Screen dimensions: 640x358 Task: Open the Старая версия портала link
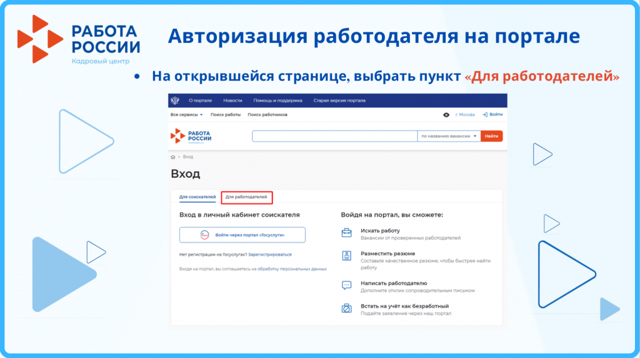(x=339, y=100)
